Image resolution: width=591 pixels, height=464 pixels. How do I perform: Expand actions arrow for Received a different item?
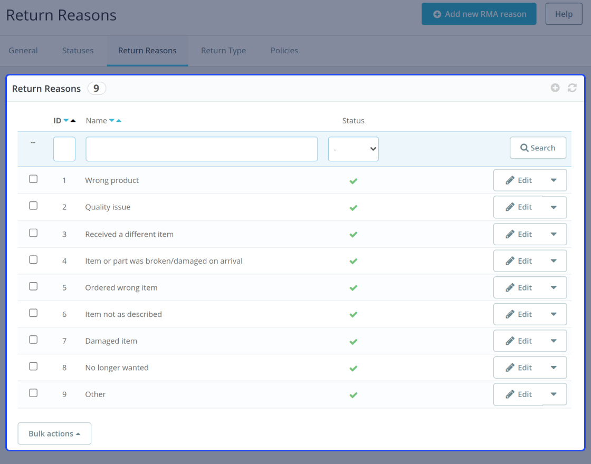click(x=554, y=234)
